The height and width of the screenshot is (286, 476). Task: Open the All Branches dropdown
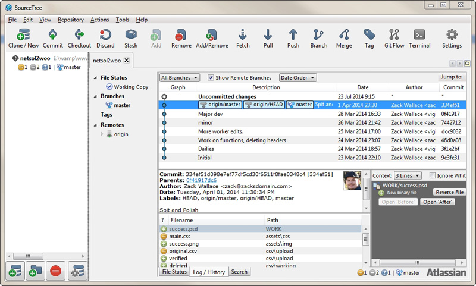pos(178,78)
